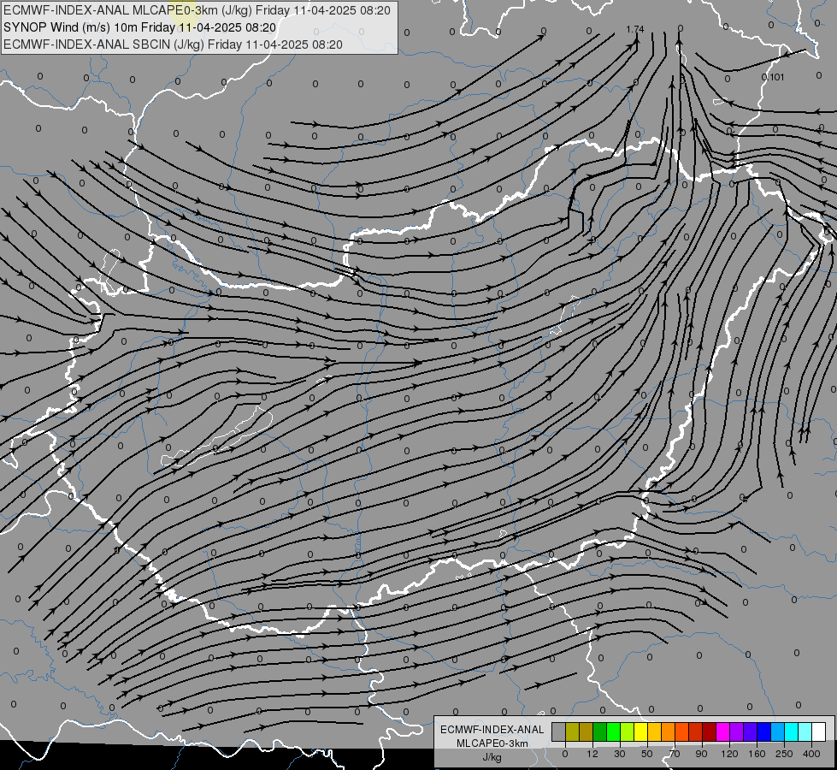Click the dark green swatch right of the 12 tick
837x770 pixels.
coord(600,731)
